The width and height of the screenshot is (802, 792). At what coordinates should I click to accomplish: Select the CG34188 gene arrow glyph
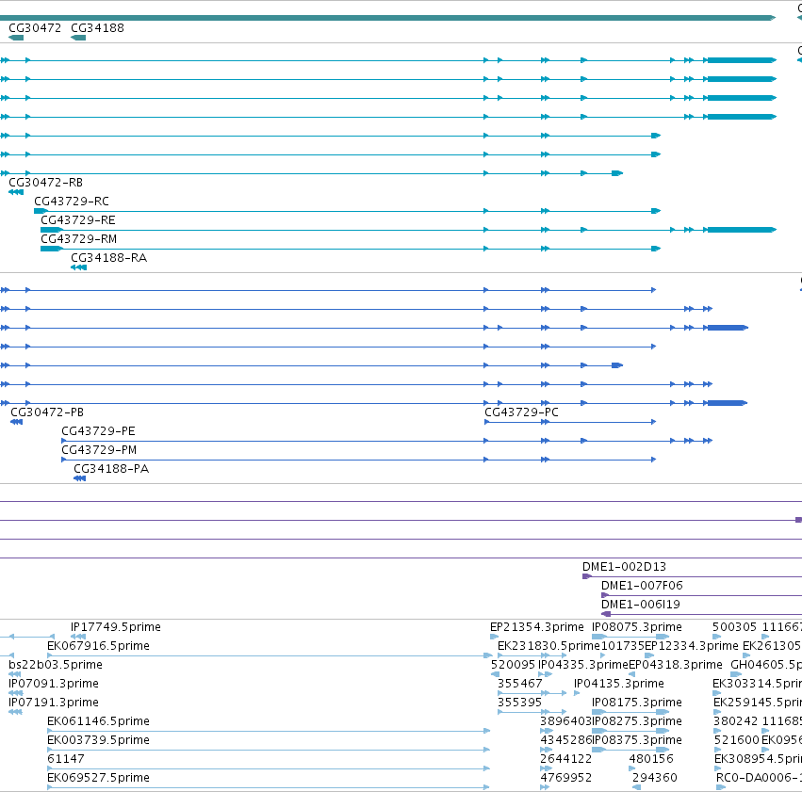pyautogui.click(x=78, y=38)
